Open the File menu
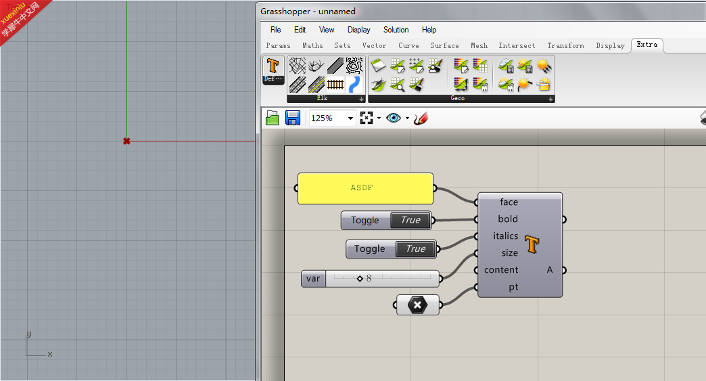706x381 pixels. pyautogui.click(x=275, y=30)
